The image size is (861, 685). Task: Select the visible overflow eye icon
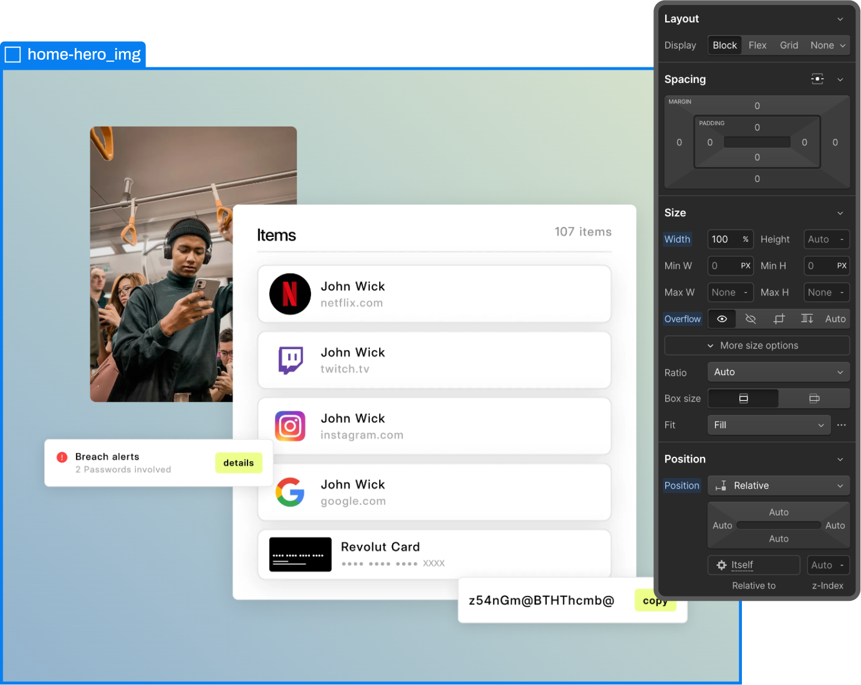pos(721,319)
